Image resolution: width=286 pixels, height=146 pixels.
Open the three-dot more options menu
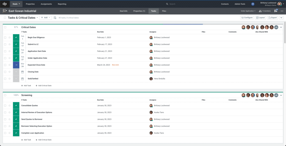(282, 11)
